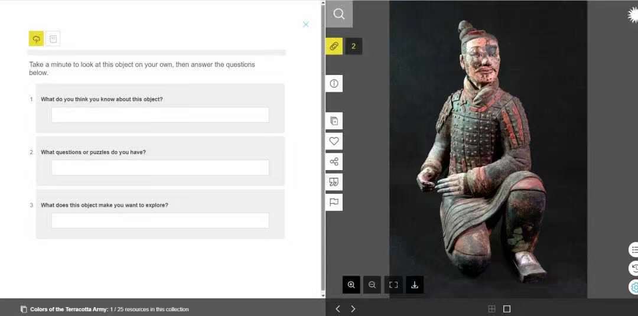The height and width of the screenshot is (316, 638).
Task: Zoom in on the terracotta warrior image
Action: click(351, 285)
